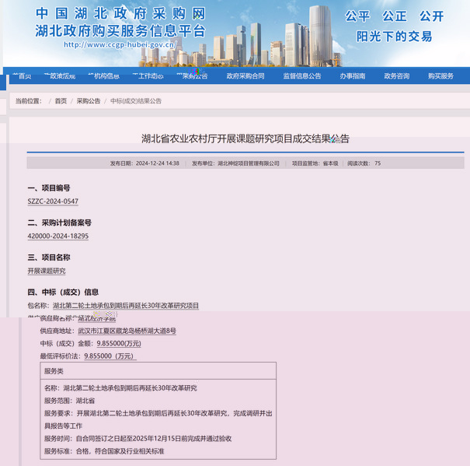Click the 阅读次数 75 counter
The width and height of the screenshot is (470, 466).
[x=364, y=163]
